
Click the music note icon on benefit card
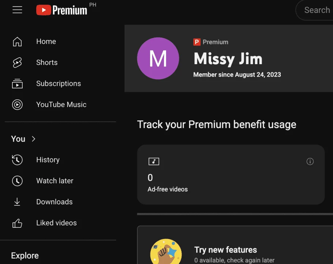click(x=154, y=161)
